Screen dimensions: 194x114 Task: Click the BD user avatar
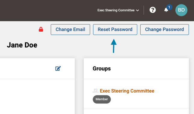tap(181, 10)
